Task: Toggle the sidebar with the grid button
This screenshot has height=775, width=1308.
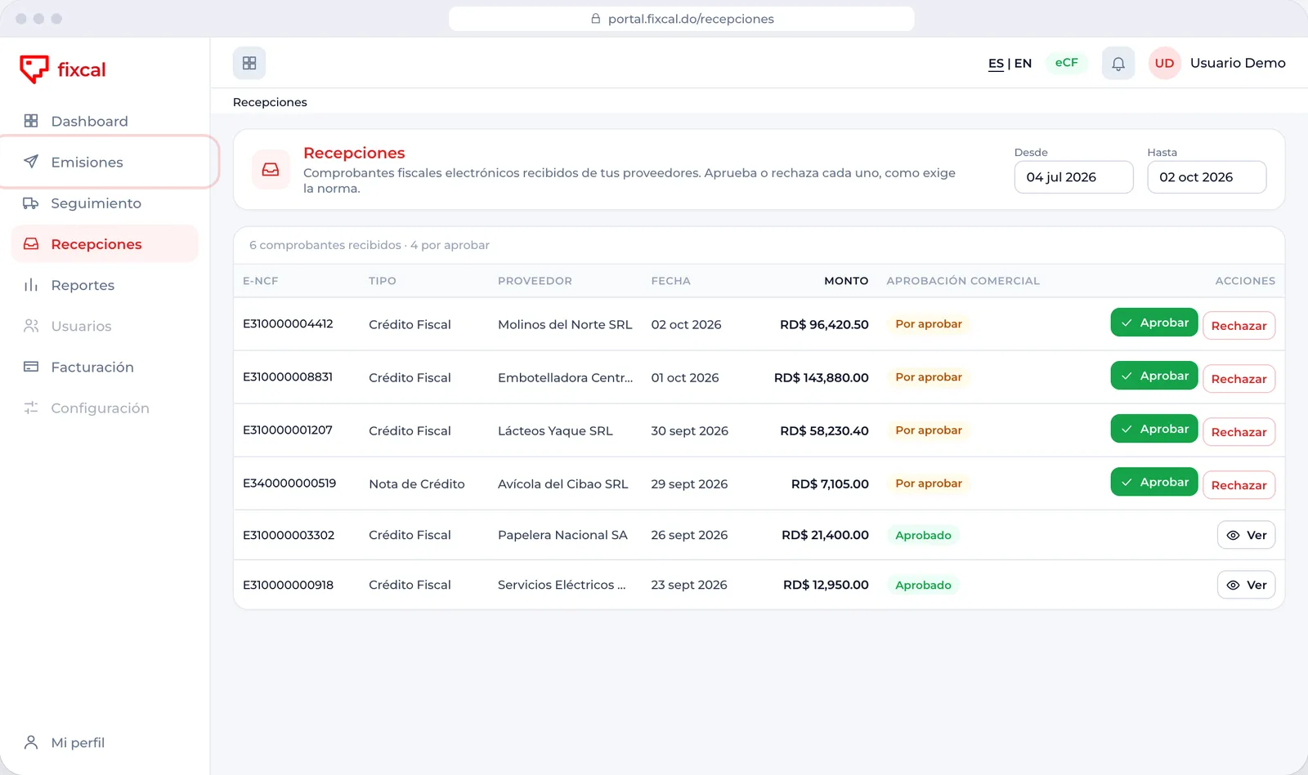Action: 249,63
